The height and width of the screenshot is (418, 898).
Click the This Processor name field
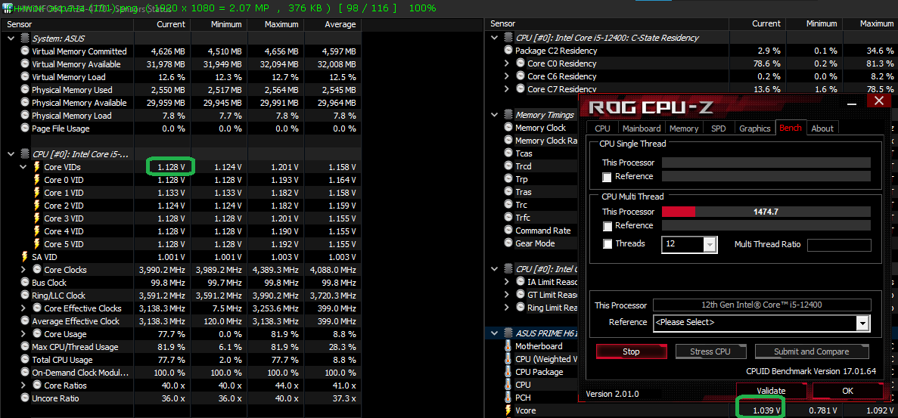pos(762,305)
